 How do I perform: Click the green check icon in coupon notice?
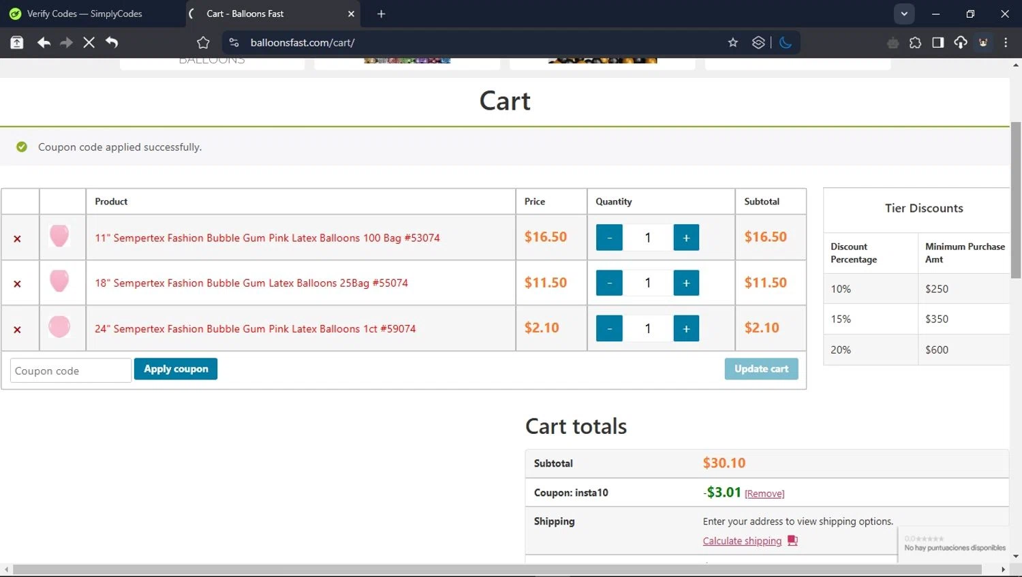tap(22, 146)
